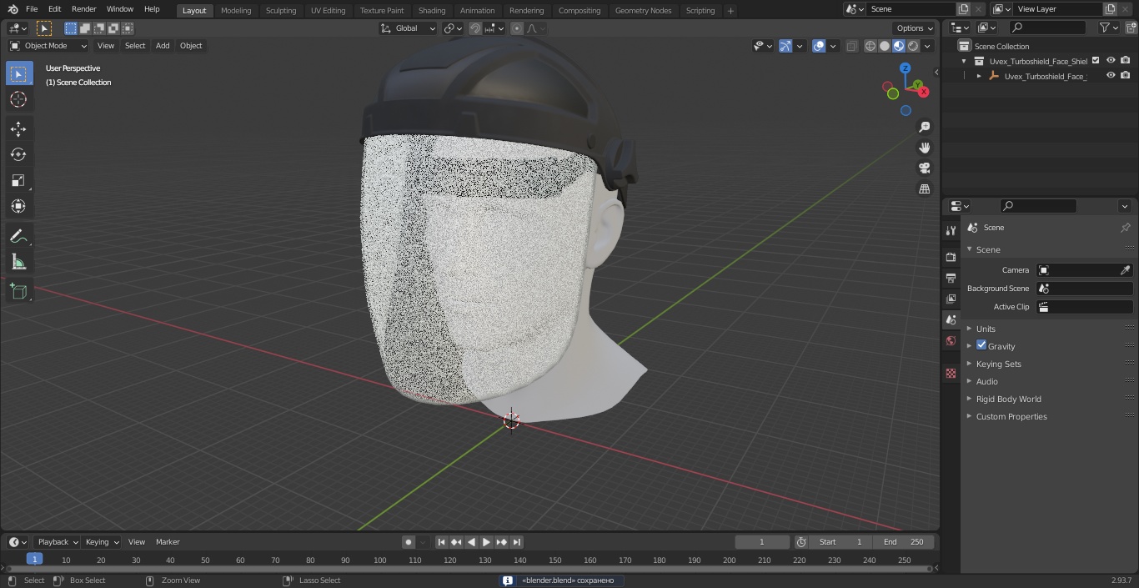Switch to rendered shading

tap(913, 46)
